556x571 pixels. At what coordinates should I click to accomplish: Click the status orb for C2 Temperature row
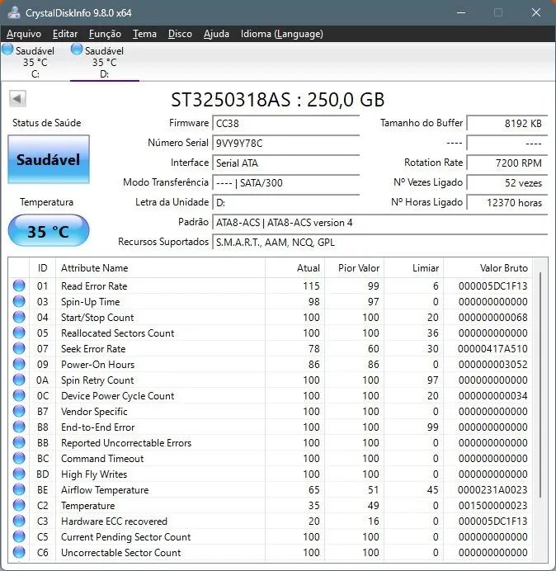[x=19, y=505]
